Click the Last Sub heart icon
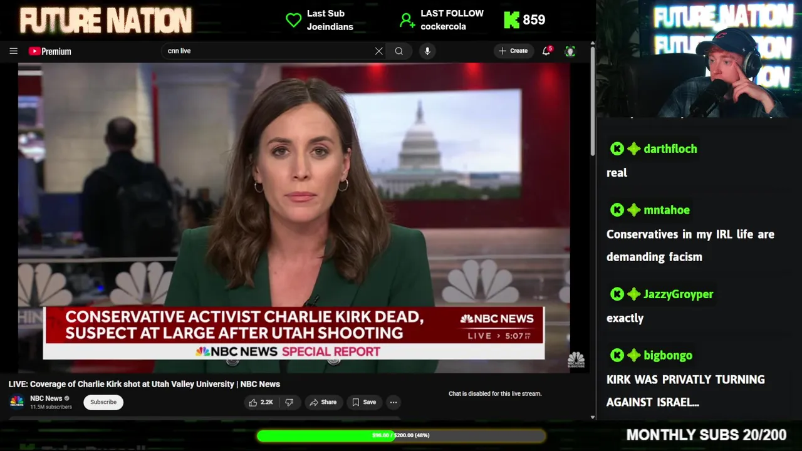 pos(293,20)
